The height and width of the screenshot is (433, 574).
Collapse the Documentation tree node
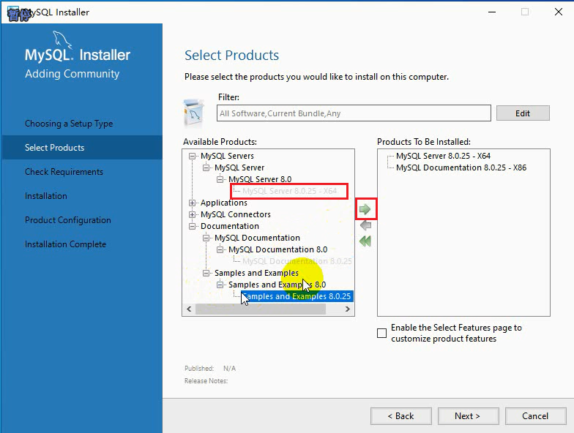[192, 227]
